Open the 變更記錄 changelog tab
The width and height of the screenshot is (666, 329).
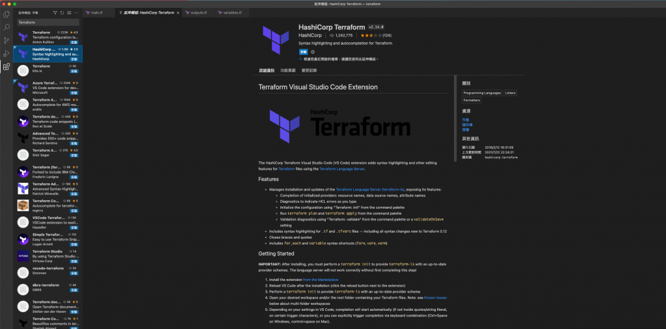click(309, 70)
